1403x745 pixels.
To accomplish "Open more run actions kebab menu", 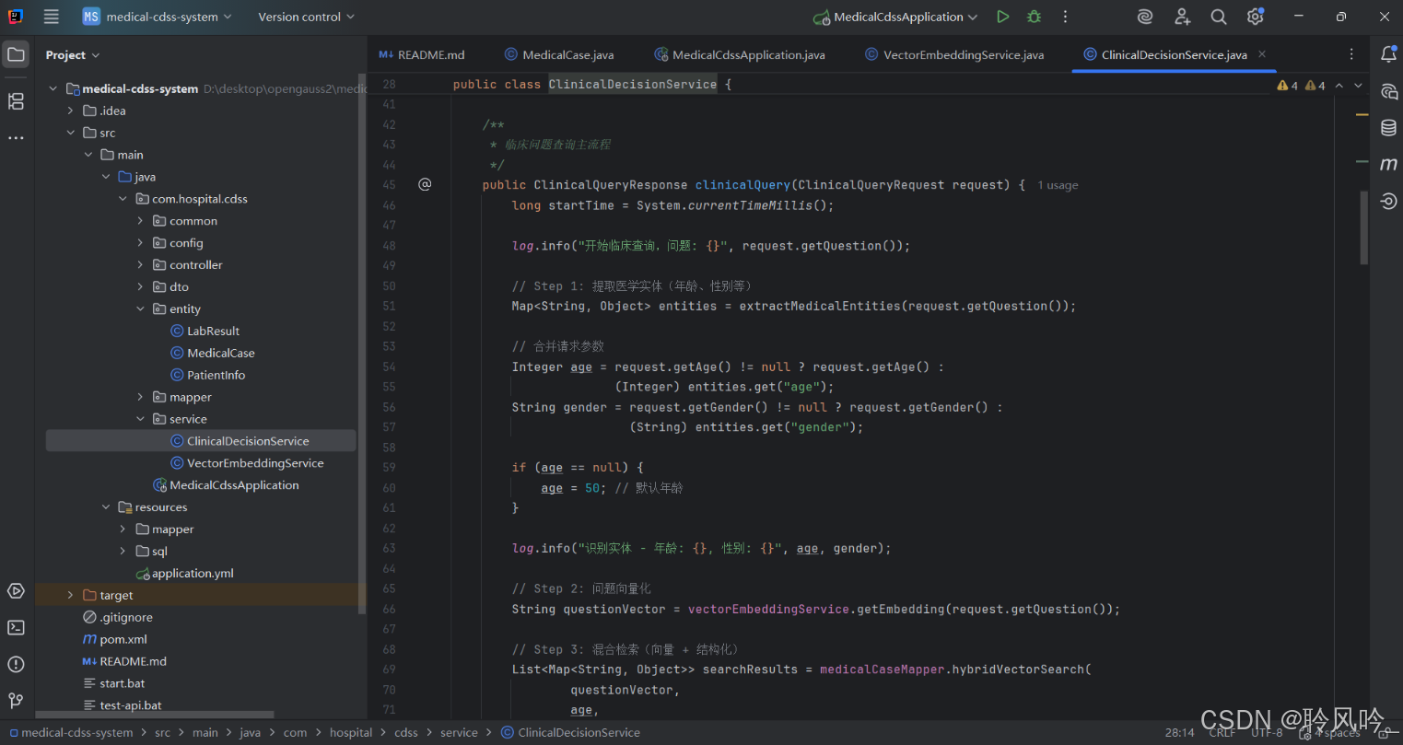I will tap(1065, 17).
